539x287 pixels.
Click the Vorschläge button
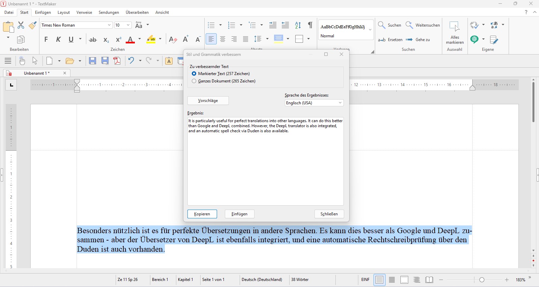pyautogui.click(x=208, y=101)
